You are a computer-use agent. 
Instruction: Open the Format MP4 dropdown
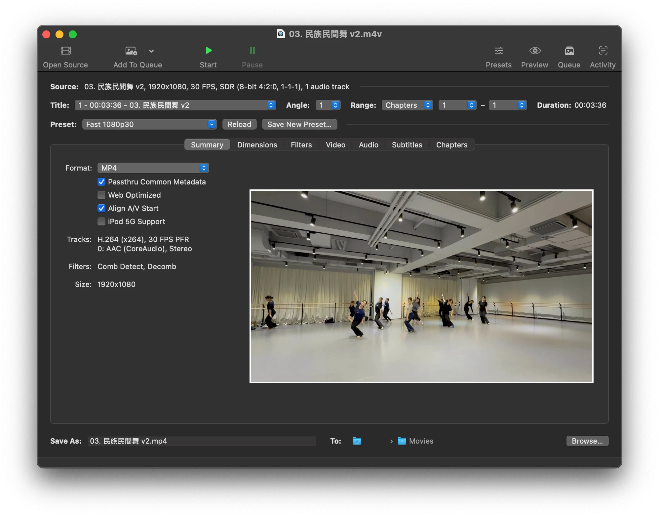coord(153,168)
